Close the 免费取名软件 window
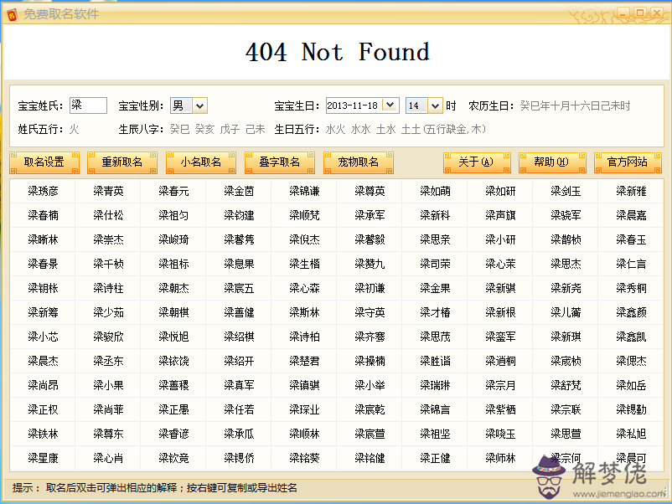The image size is (672, 504). coord(658,13)
